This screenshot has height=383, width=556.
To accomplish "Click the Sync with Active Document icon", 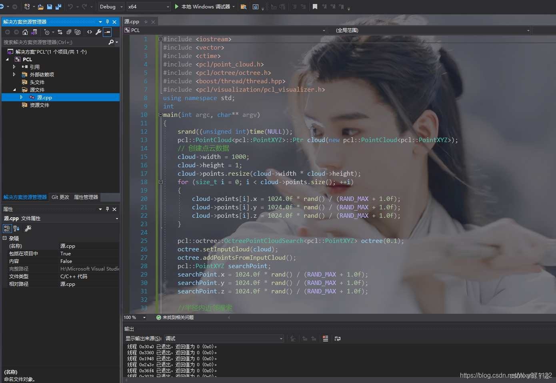I will point(60,32).
